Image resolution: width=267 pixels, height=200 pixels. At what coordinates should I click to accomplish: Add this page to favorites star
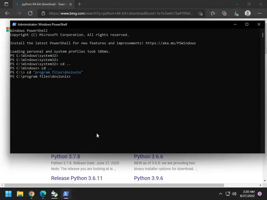[x=201, y=14]
